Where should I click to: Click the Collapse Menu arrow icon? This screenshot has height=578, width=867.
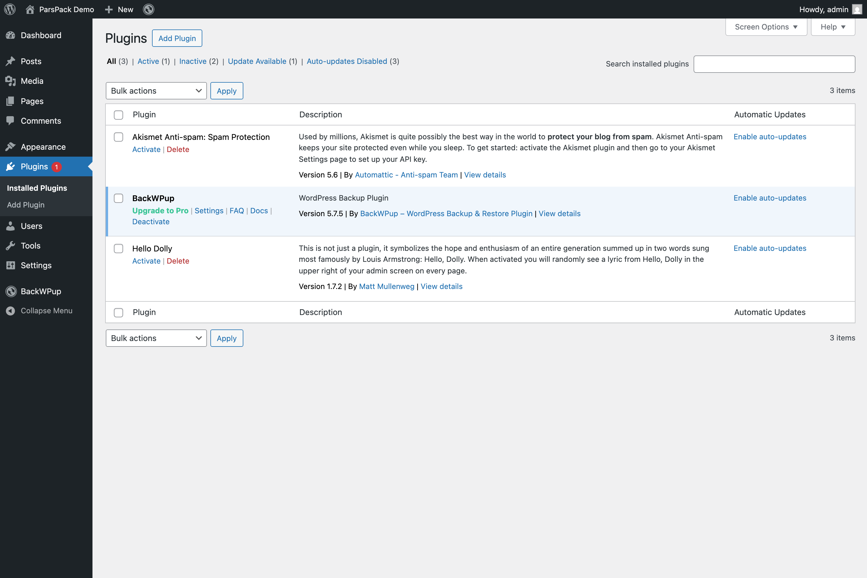pos(10,311)
